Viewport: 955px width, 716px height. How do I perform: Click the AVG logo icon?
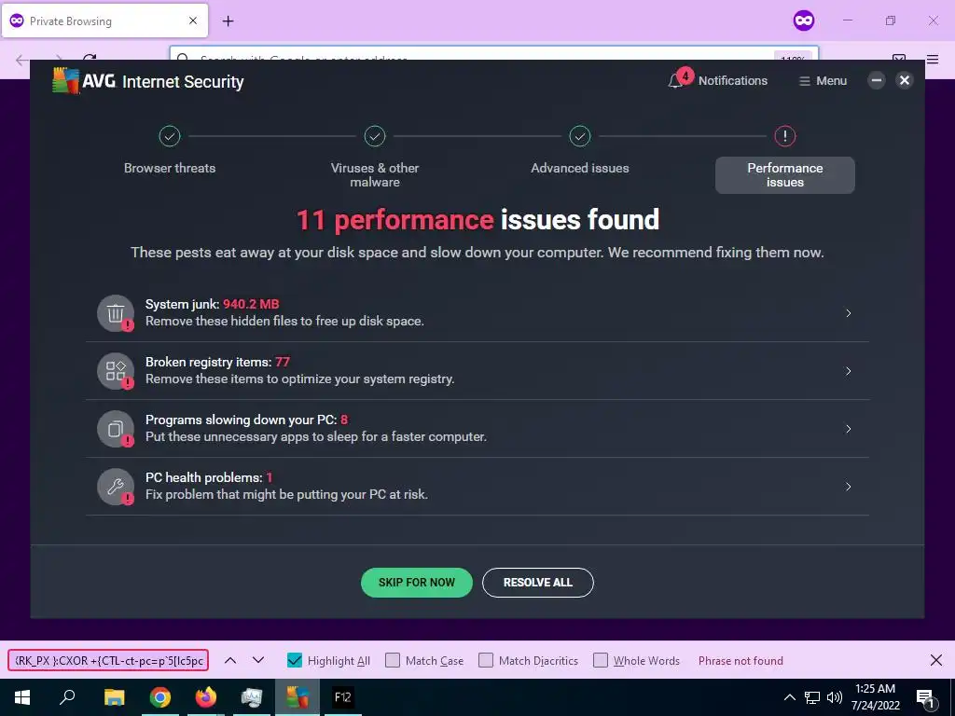[x=66, y=80]
